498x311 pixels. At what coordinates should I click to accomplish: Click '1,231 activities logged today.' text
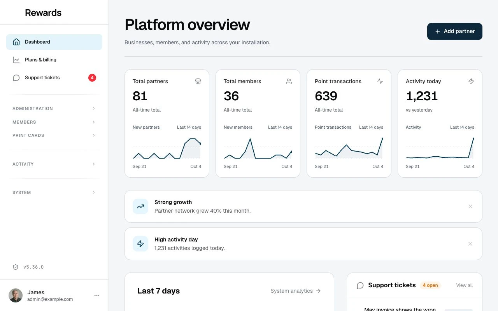tap(189, 248)
